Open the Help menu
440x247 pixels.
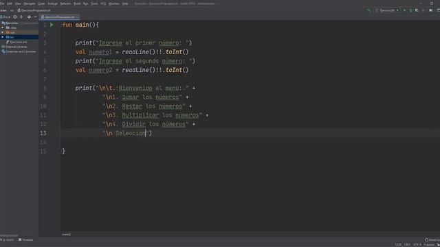[125, 3]
